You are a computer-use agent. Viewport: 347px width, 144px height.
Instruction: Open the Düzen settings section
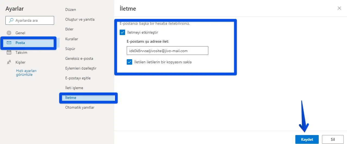click(x=70, y=10)
